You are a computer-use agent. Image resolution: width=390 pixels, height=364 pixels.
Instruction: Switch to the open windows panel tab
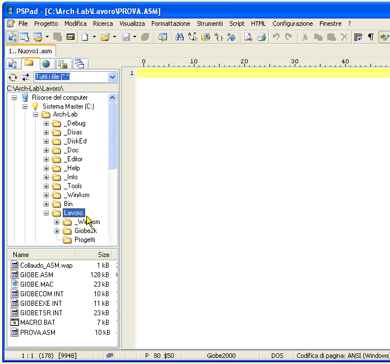click(x=80, y=64)
